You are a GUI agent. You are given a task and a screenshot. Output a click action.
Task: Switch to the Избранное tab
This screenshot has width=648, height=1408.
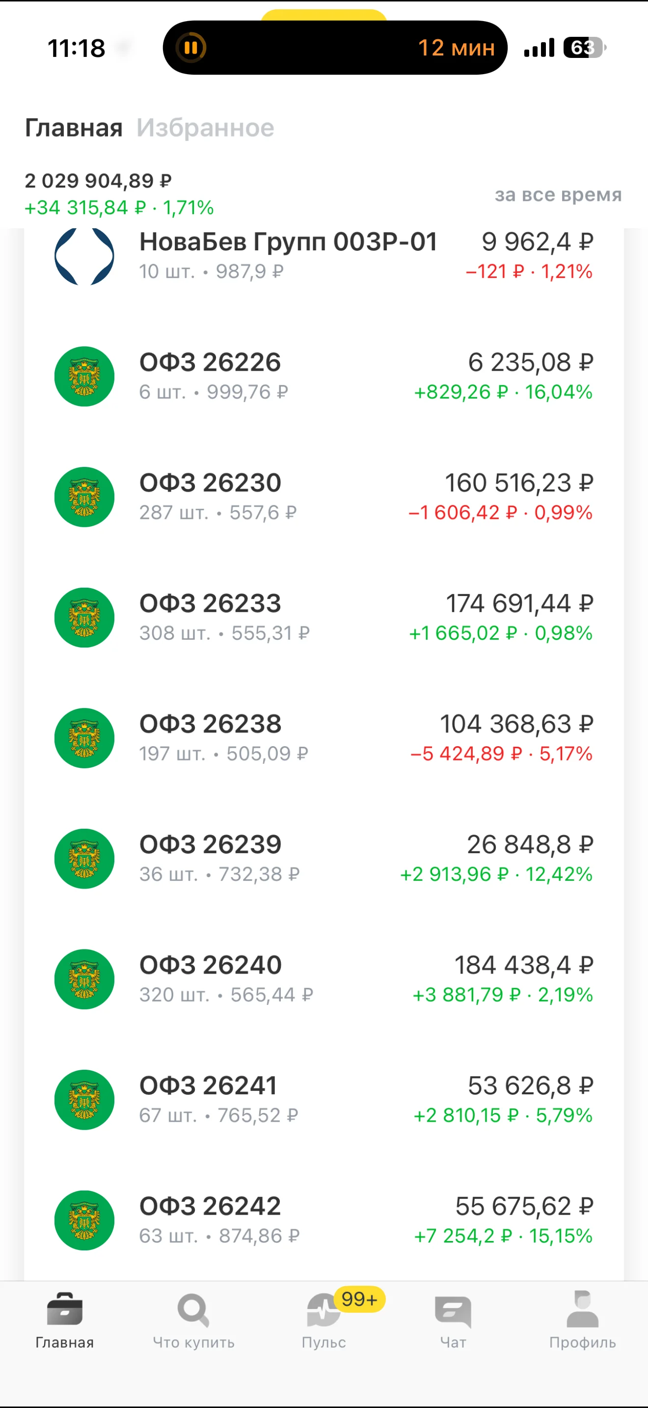pos(205,128)
